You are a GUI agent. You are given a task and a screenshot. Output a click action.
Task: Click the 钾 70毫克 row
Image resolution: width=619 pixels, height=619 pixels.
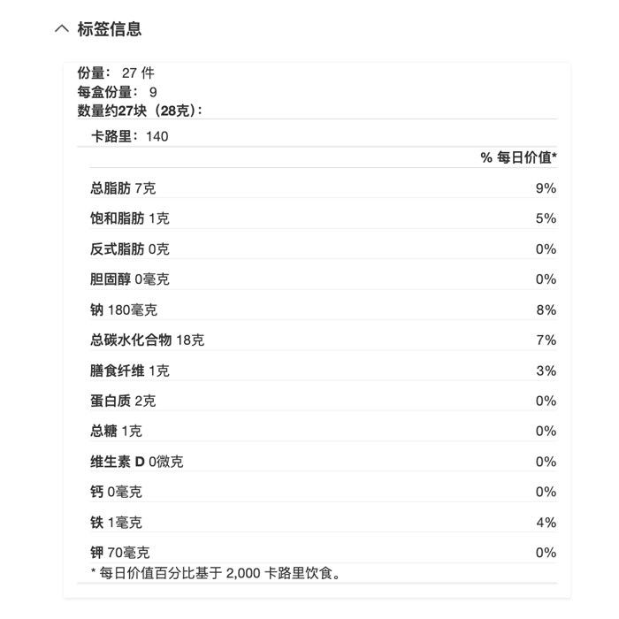tap(324, 553)
